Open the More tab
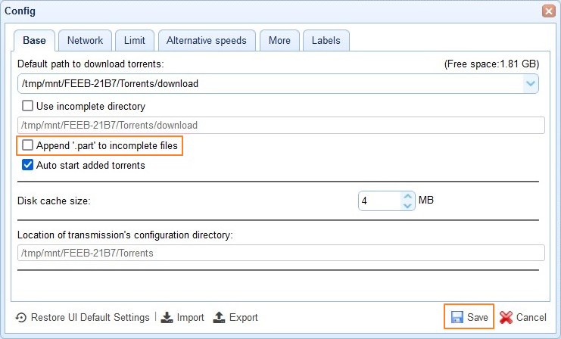The image size is (561, 339). click(x=279, y=40)
